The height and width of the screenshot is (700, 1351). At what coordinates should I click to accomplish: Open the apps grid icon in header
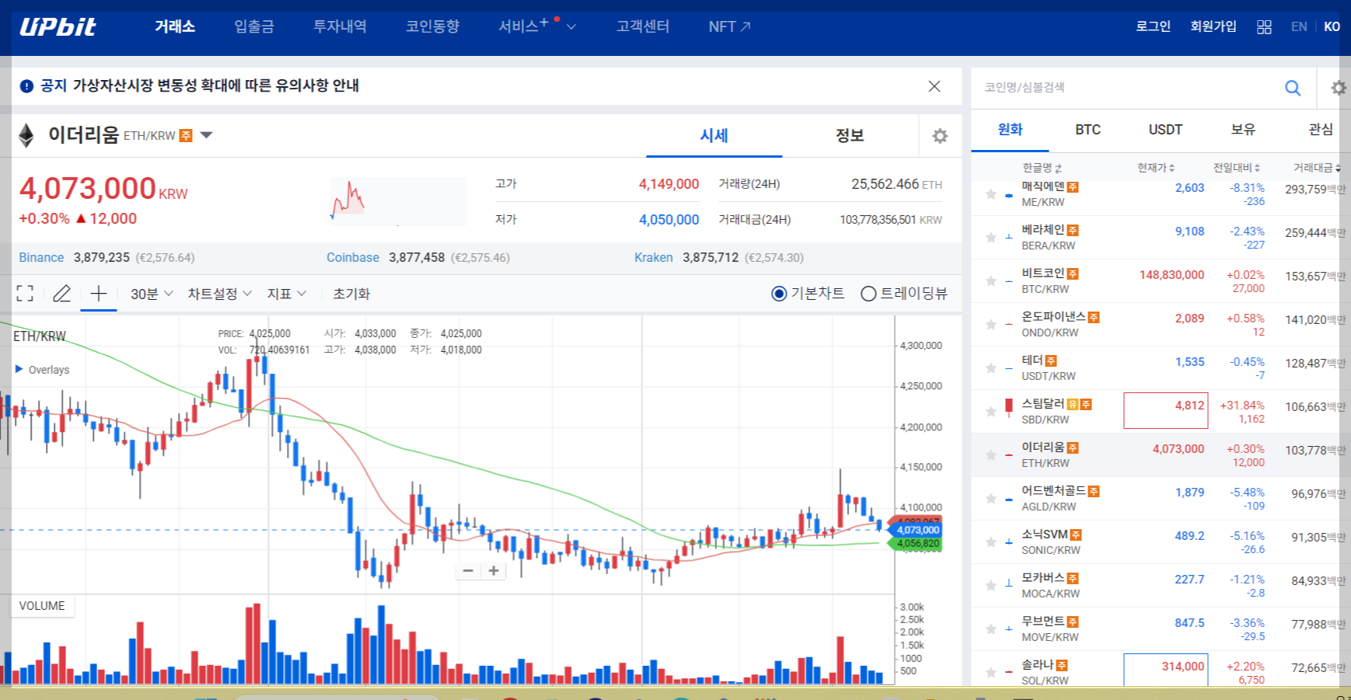1264,26
